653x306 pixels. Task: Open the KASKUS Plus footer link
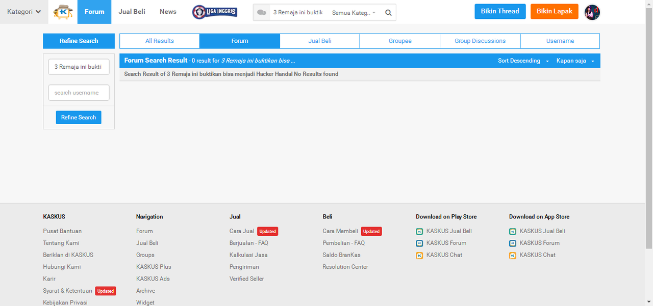tap(154, 267)
